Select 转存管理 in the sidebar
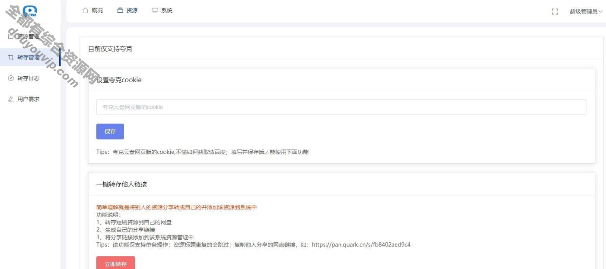606x269 pixels. 30,57
